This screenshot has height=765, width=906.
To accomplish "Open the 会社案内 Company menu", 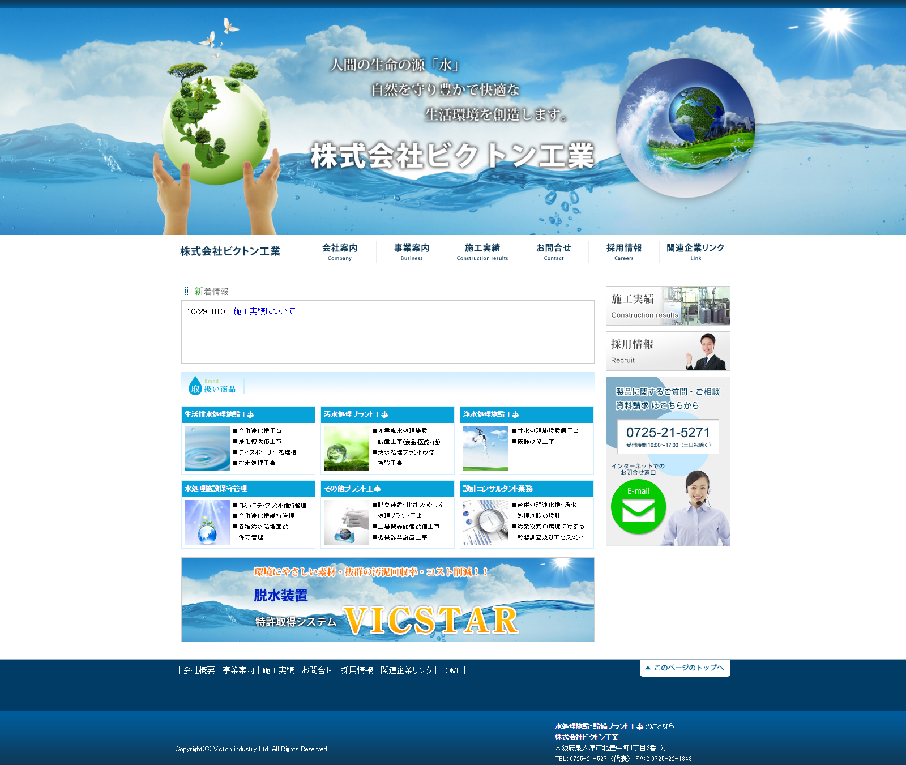I will tap(340, 252).
